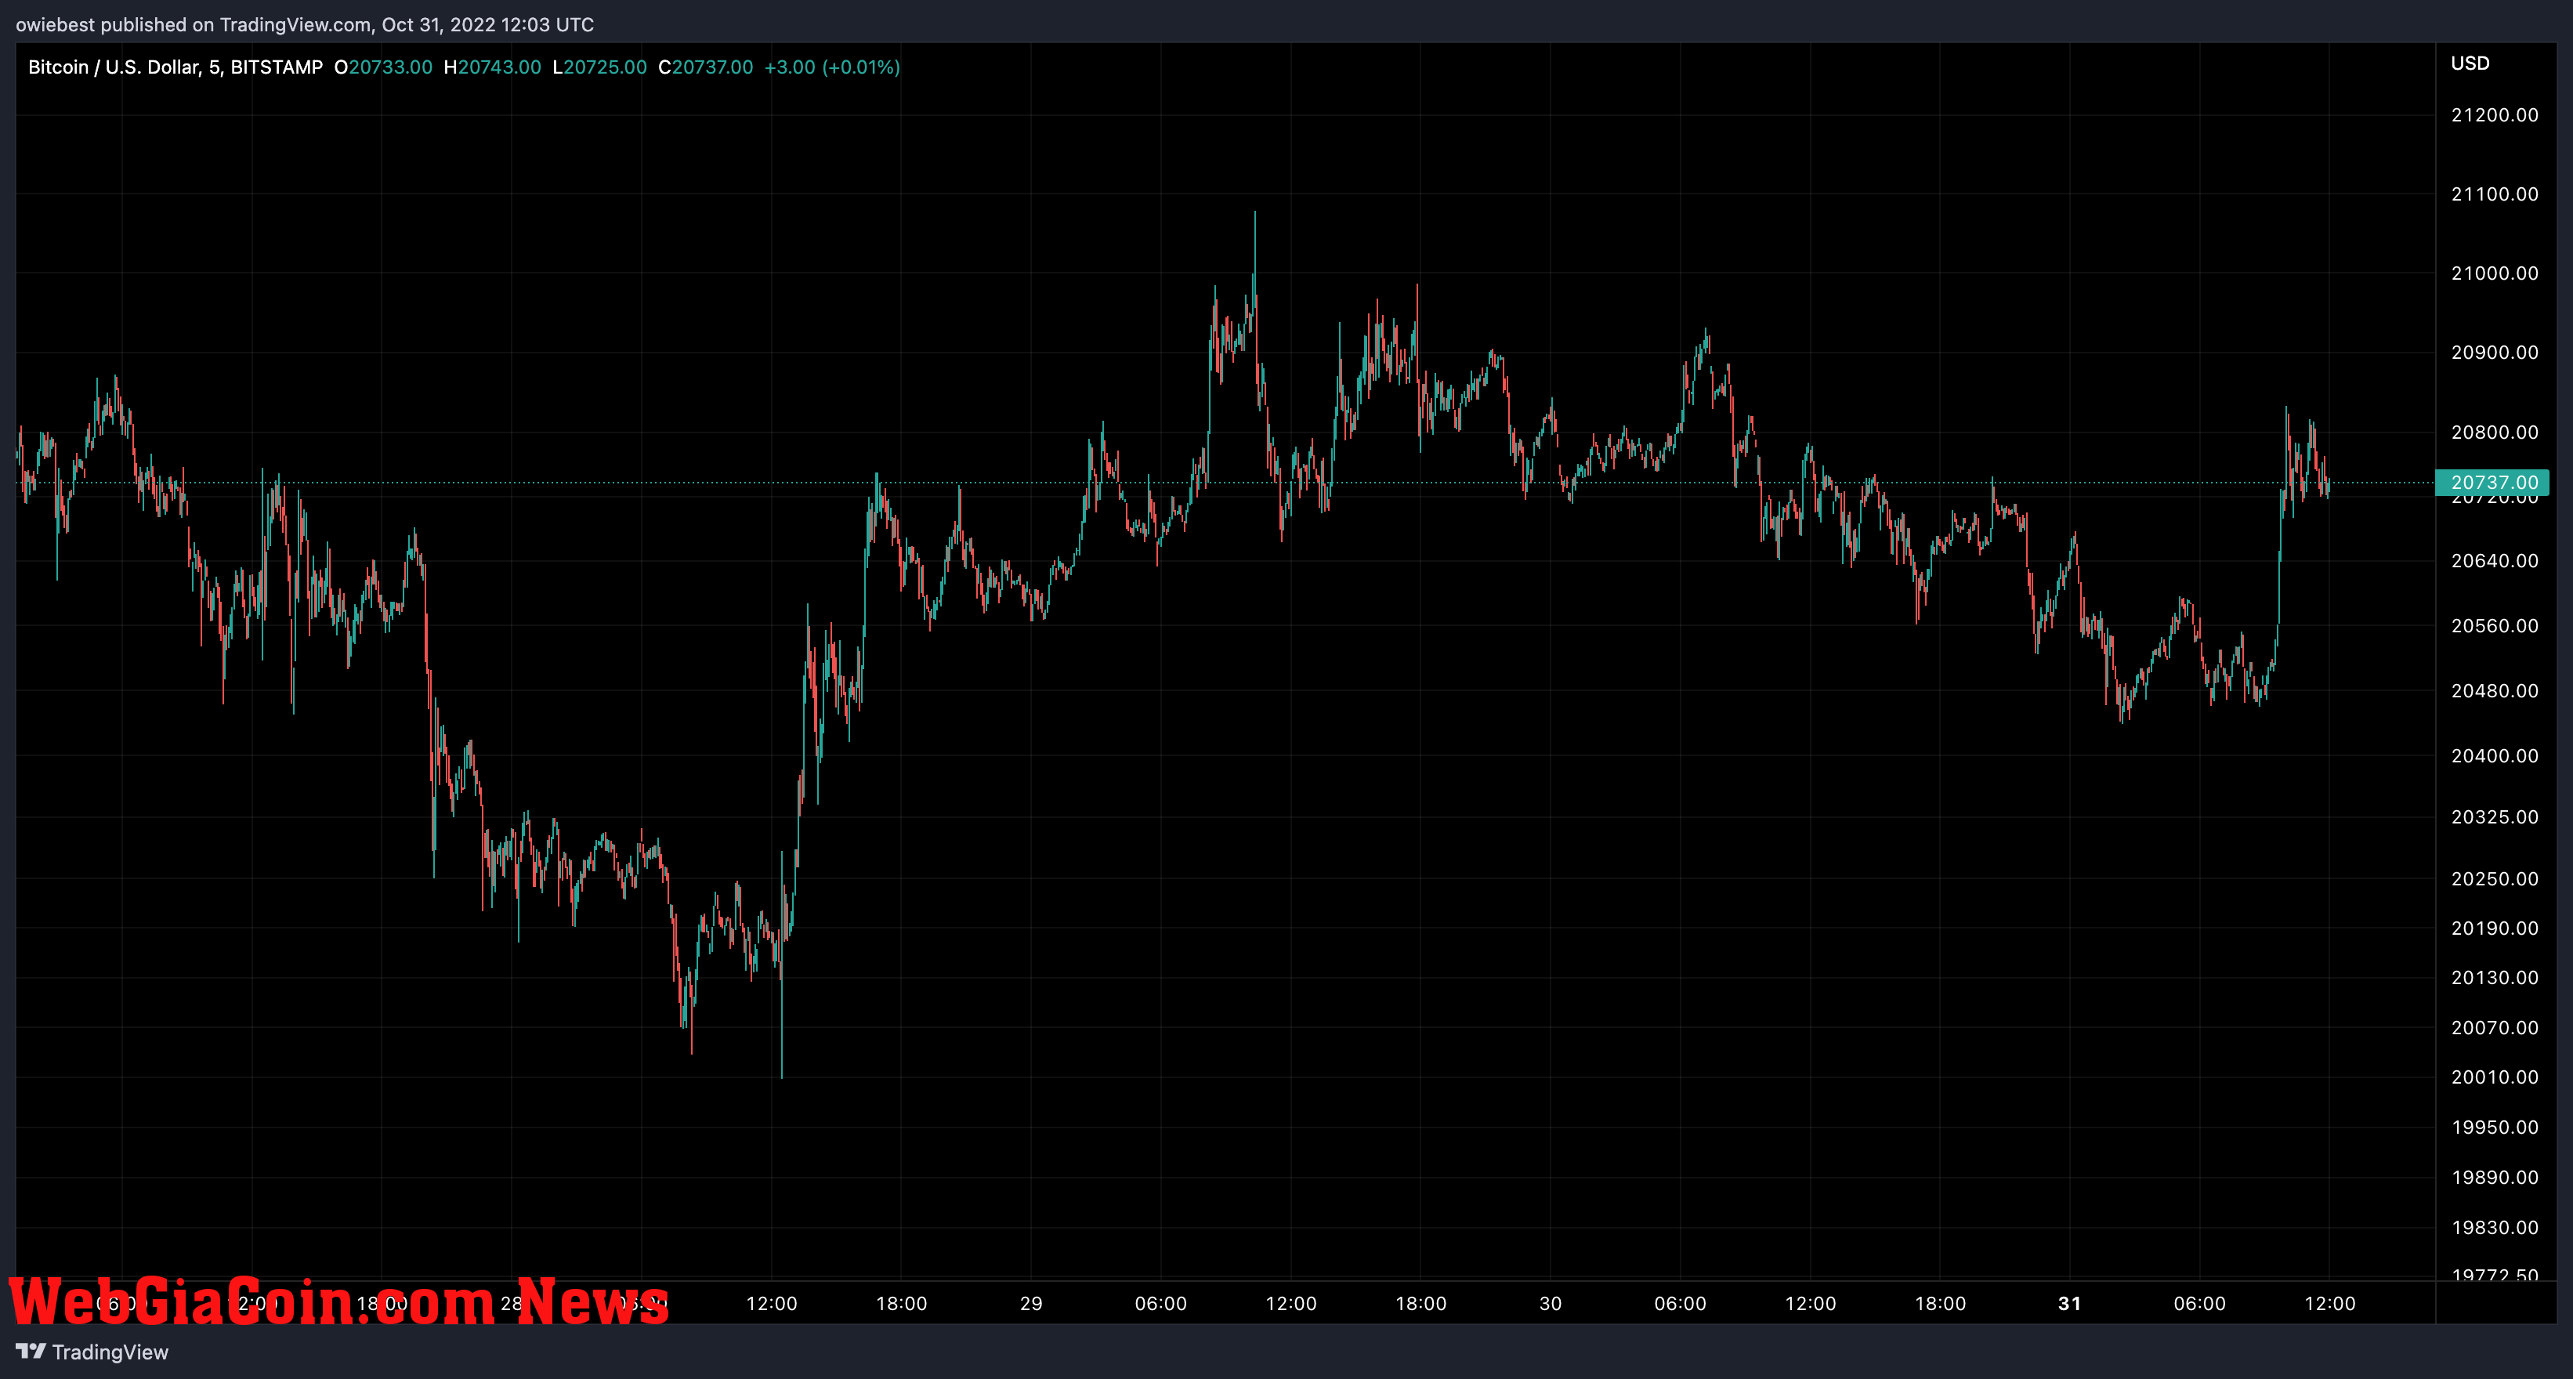Click the 06:00 label right after date 31

coord(2199,1303)
